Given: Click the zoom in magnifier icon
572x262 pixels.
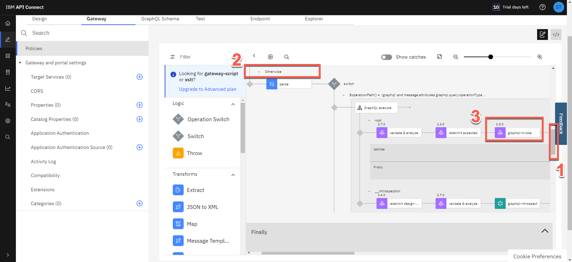Looking at the screenshot, I should click(540, 57).
